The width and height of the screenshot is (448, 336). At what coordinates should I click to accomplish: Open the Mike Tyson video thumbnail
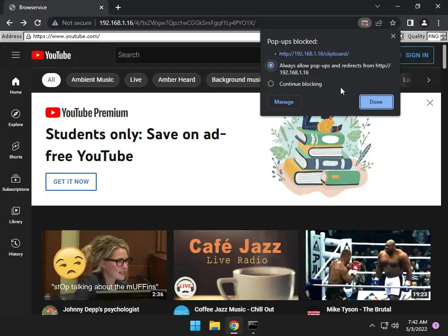[368, 265]
